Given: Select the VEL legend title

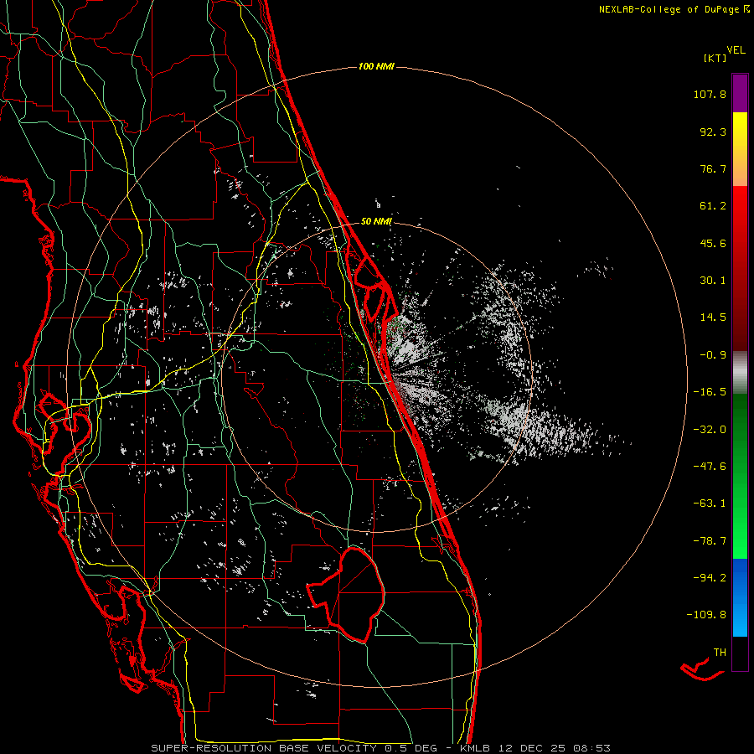Looking at the screenshot, I should [x=736, y=50].
